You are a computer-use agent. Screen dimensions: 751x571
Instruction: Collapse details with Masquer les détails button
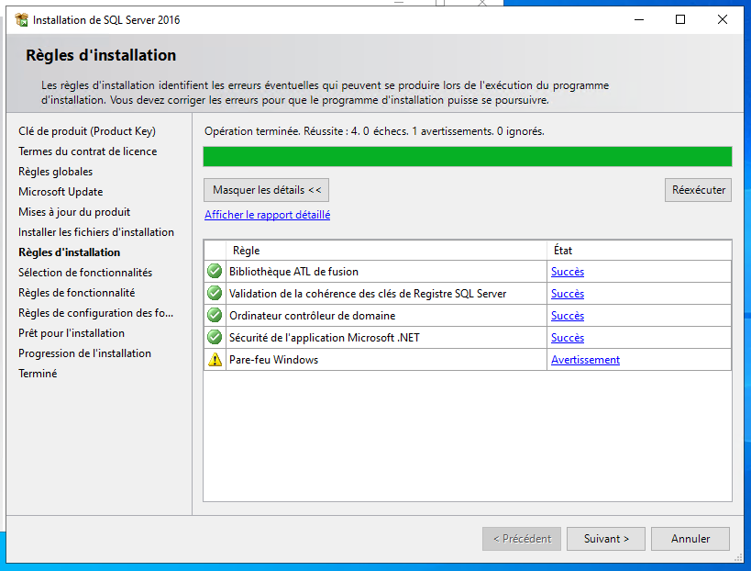pos(266,190)
